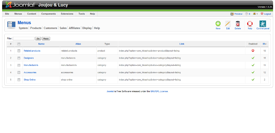The height and width of the screenshot is (133, 275).
Task: Click the messages count icon showing 0
Action: pyautogui.click(x=247, y=14)
